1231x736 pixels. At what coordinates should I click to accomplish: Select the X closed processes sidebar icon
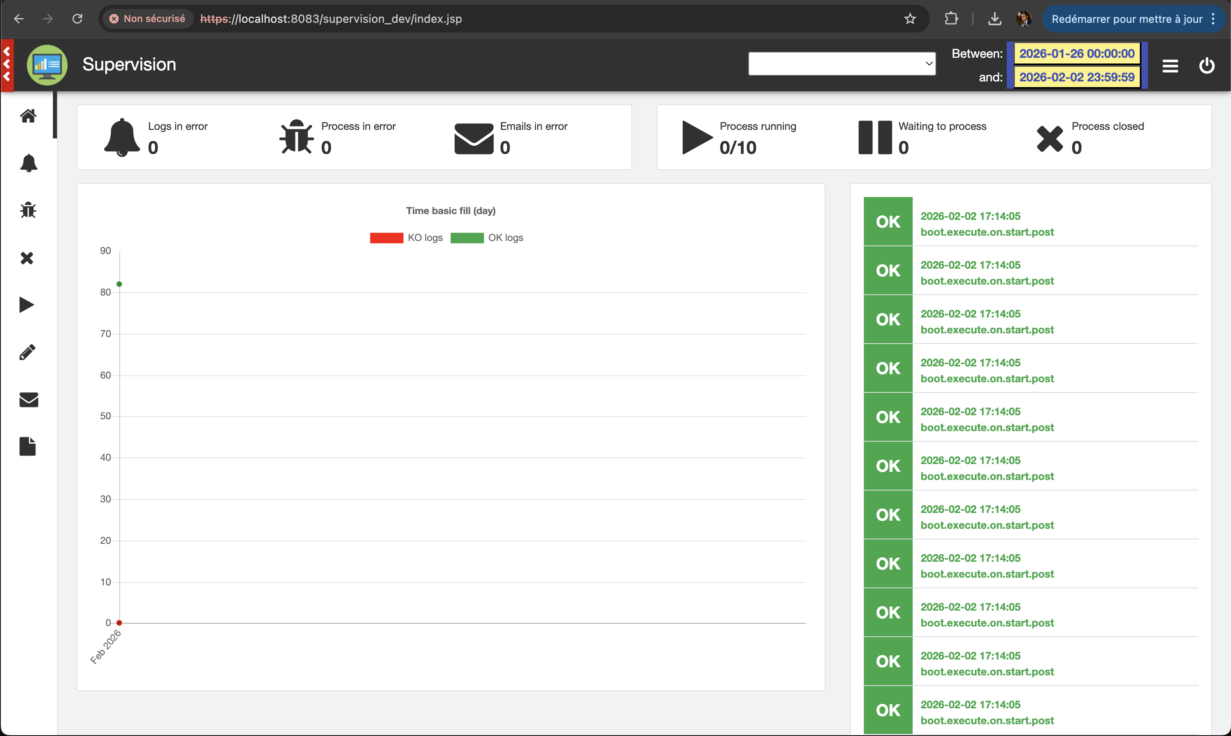[27, 258]
